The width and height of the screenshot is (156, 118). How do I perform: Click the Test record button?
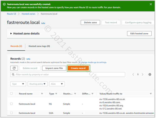(x=111, y=23)
